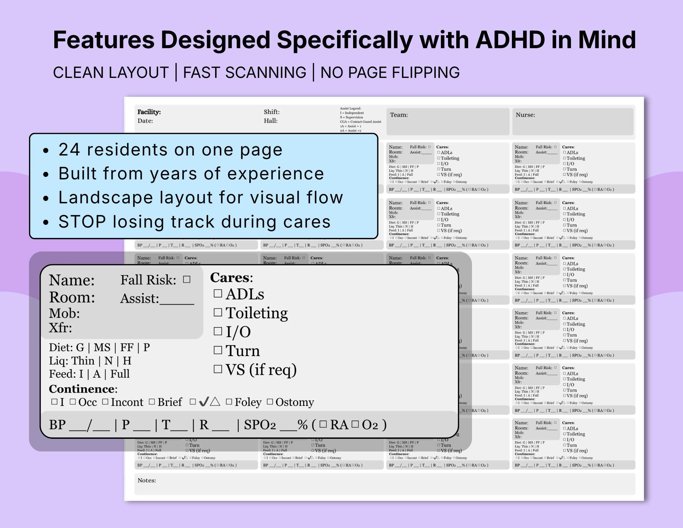
Task: Tick VS (if req) checkbox in enlarged card
Action: pyautogui.click(x=218, y=369)
